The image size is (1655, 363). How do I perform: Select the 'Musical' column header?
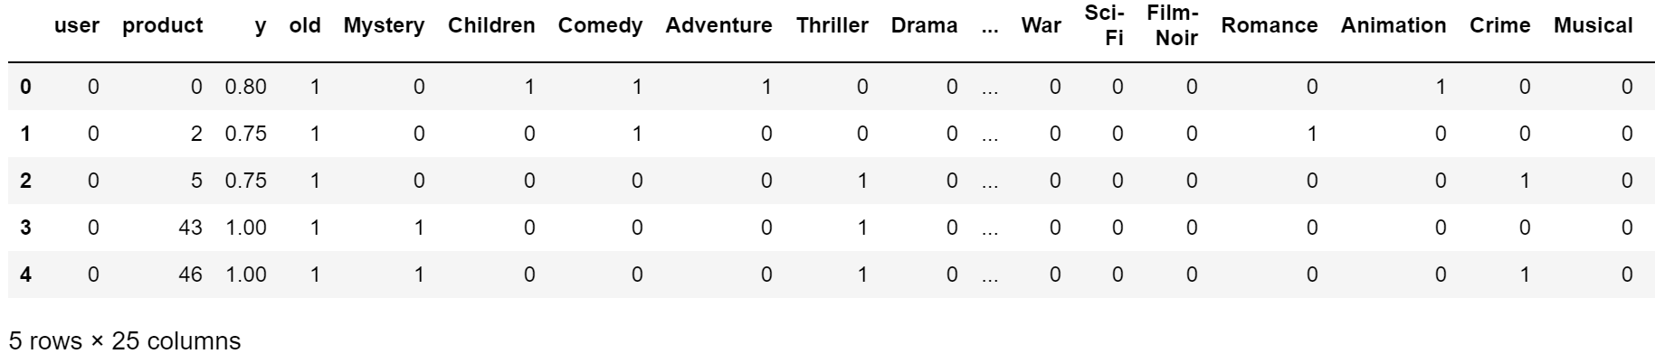(x=1593, y=25)
